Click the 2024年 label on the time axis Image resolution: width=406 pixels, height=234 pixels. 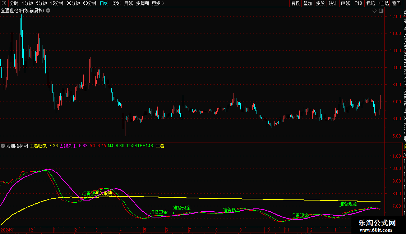8,230
